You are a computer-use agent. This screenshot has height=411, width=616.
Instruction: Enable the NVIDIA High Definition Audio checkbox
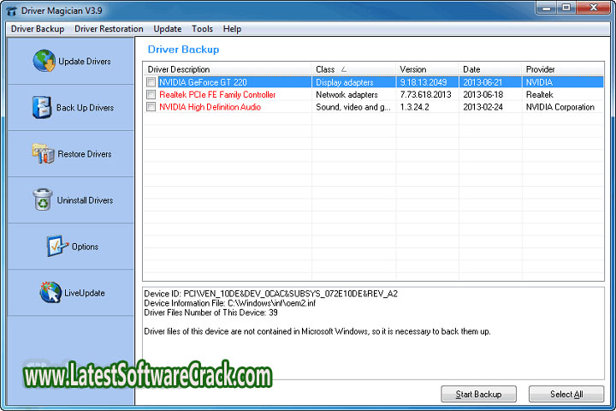tap(151, 108)
